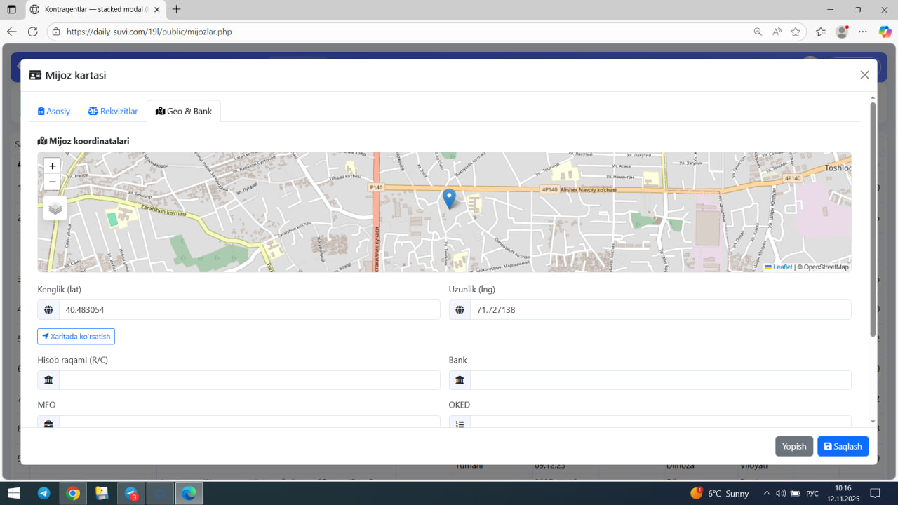Edit the Uzunlik (lng) field
The width and height of the screenshot is (898, 505).
659,310
